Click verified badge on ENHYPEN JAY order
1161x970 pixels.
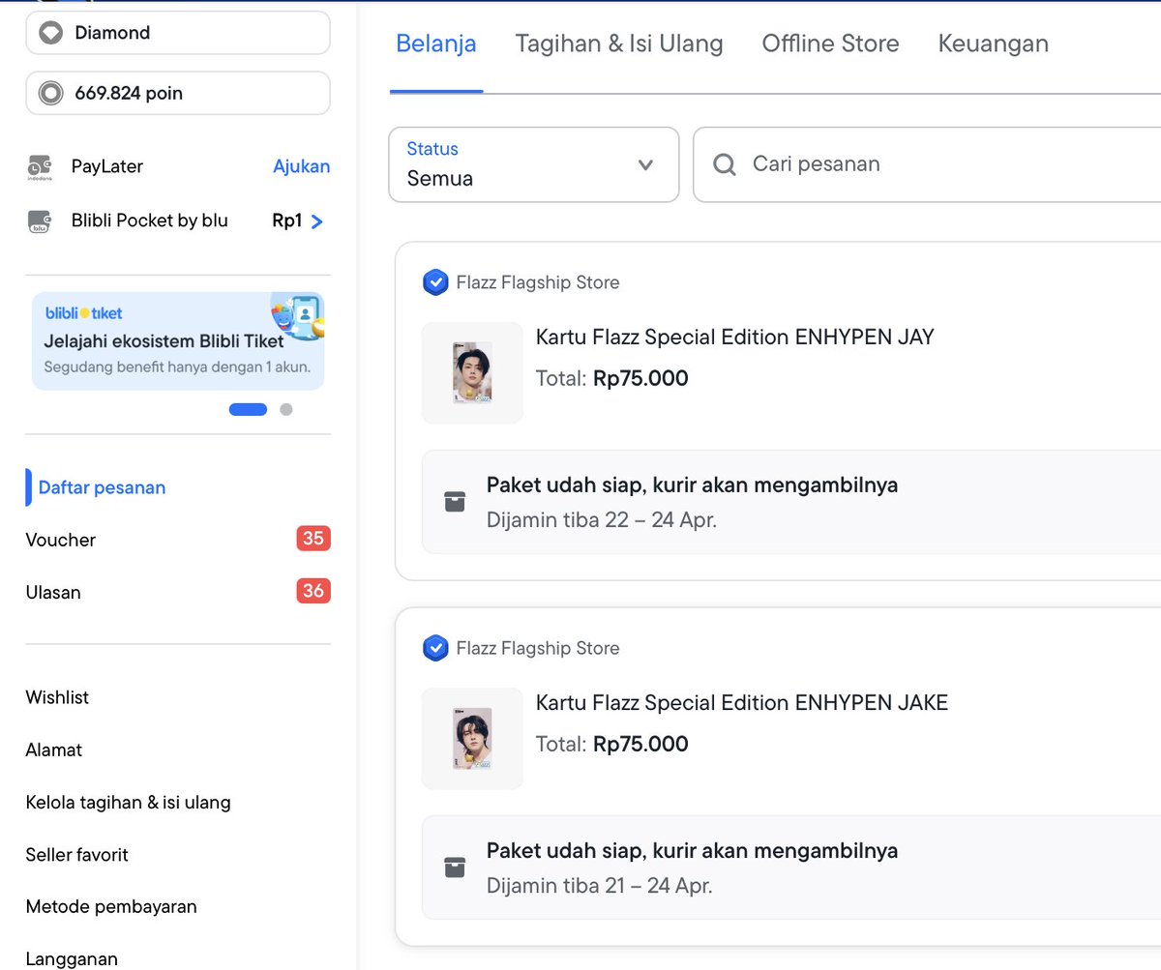435,282
